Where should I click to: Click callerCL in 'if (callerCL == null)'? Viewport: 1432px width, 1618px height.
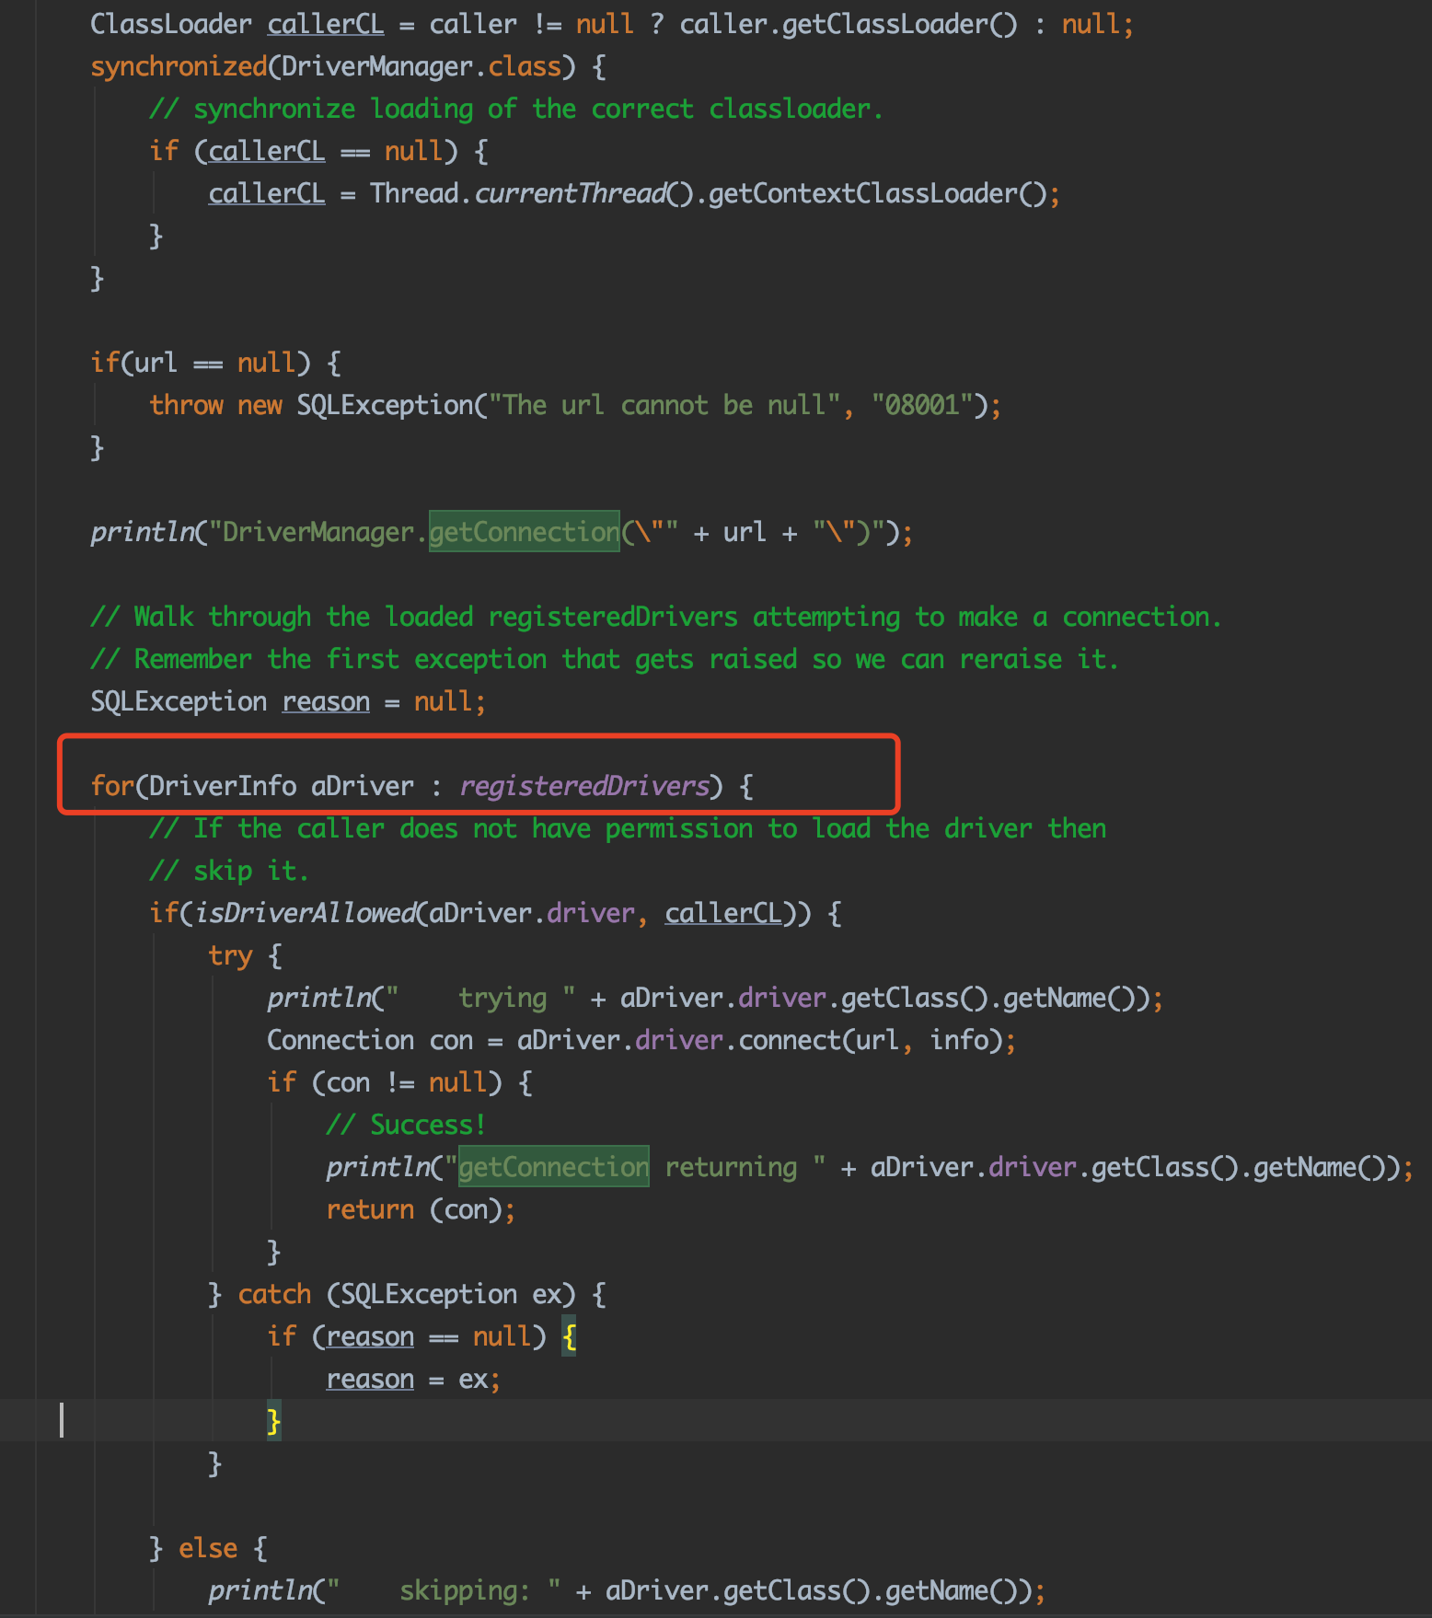click(267, 151)
